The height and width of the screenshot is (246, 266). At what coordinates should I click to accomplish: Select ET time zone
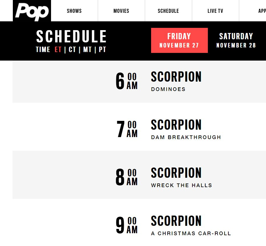coord(58,49)
